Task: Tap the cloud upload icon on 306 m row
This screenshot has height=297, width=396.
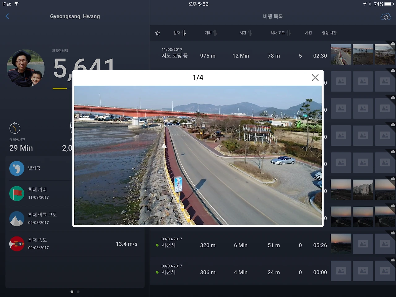Action: coord(393,260)
